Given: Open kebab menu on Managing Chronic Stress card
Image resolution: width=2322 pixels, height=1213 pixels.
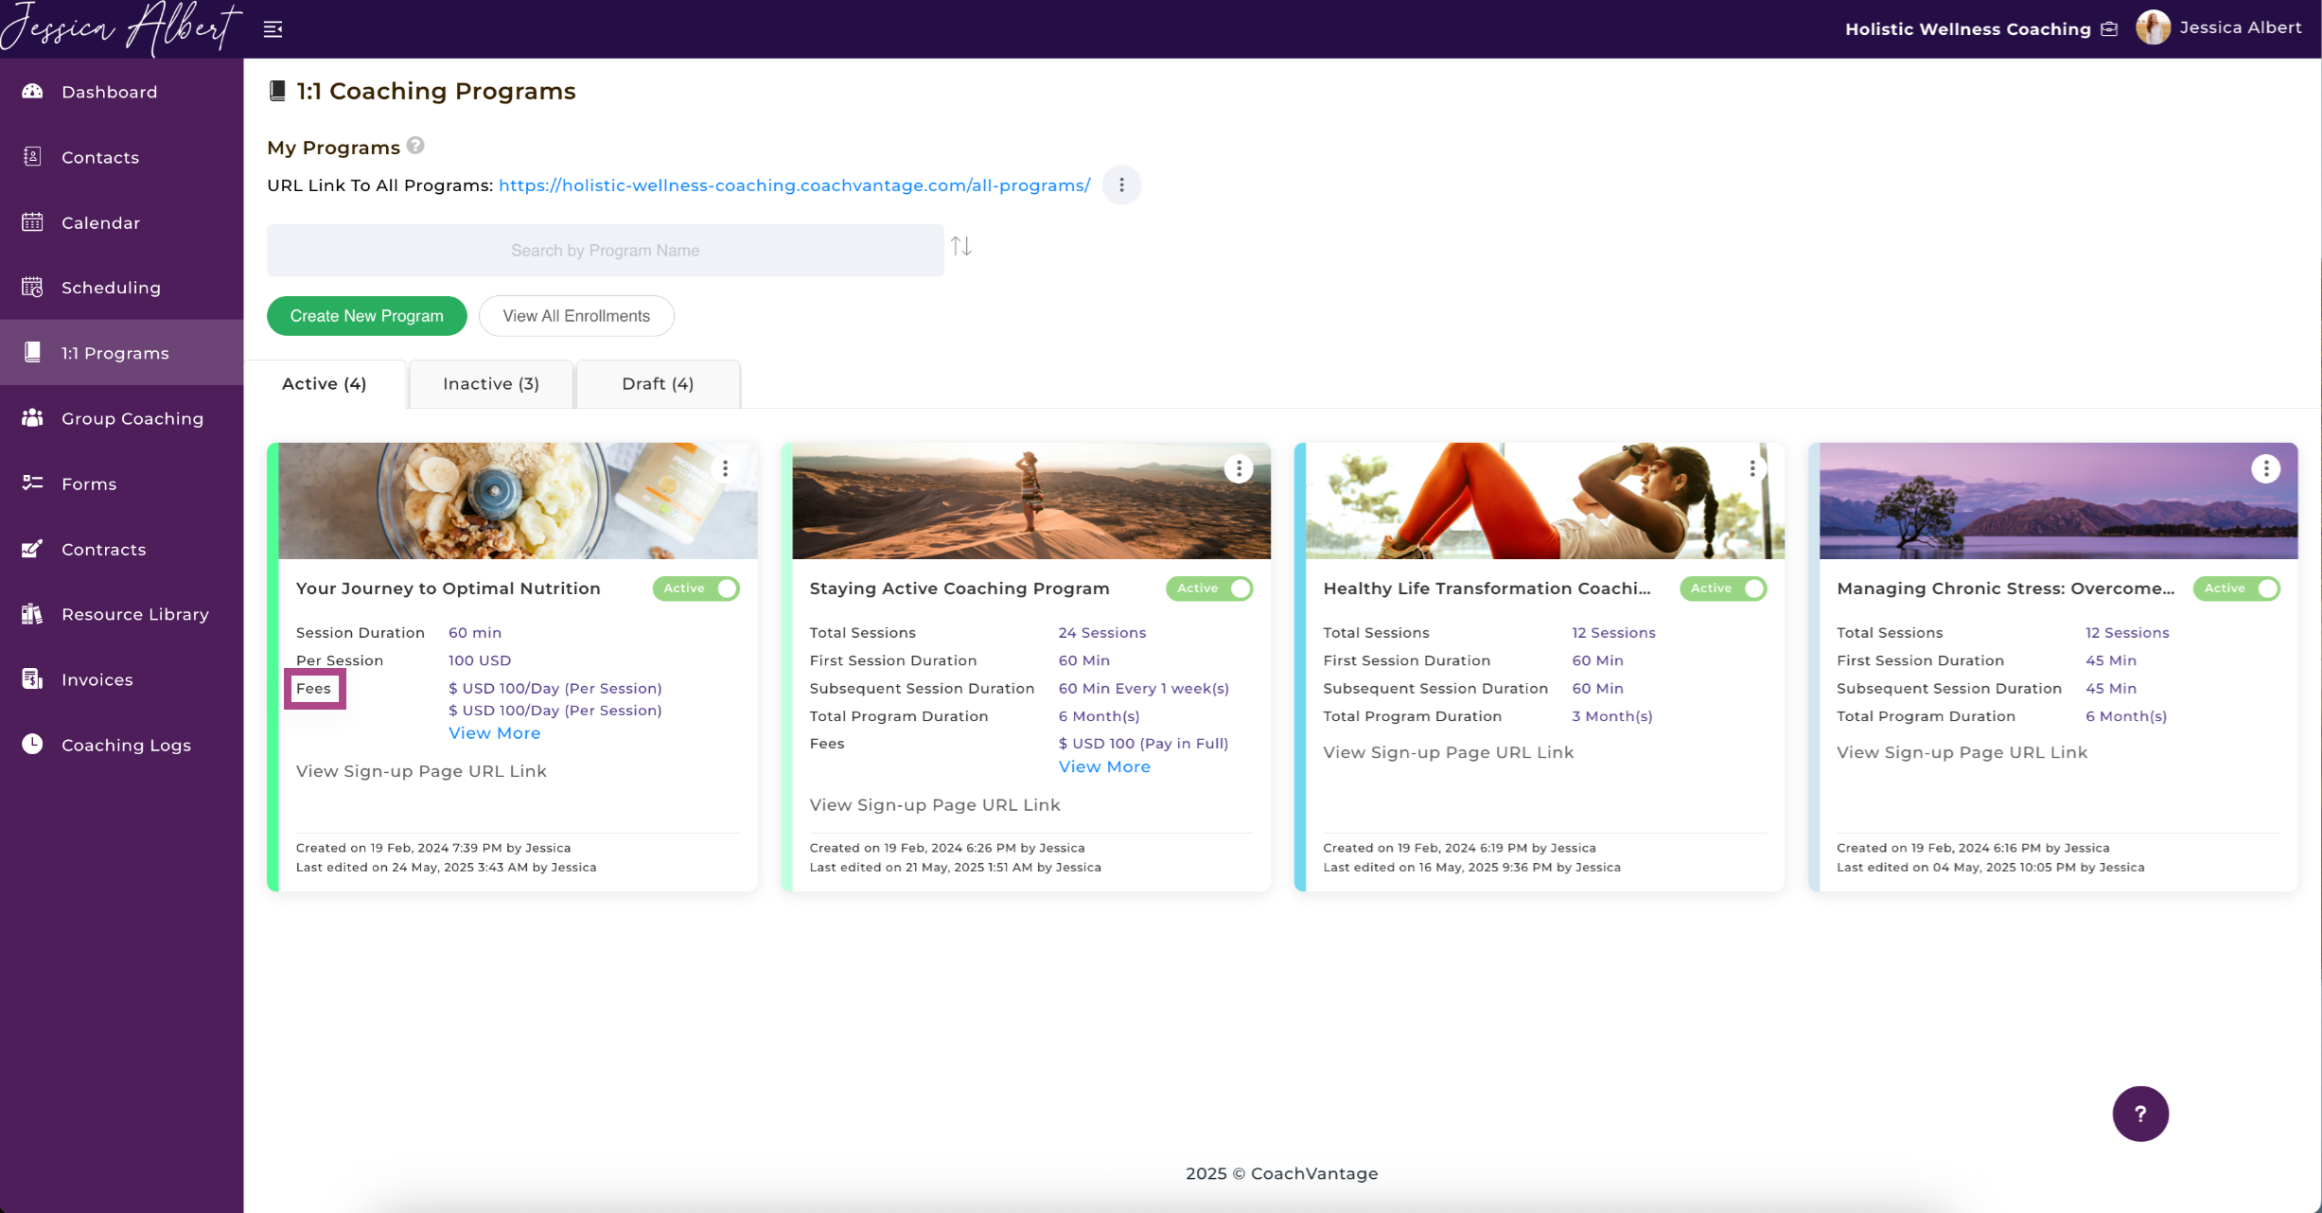Looking at the screenshot, I should click(x=2265, y=468).
